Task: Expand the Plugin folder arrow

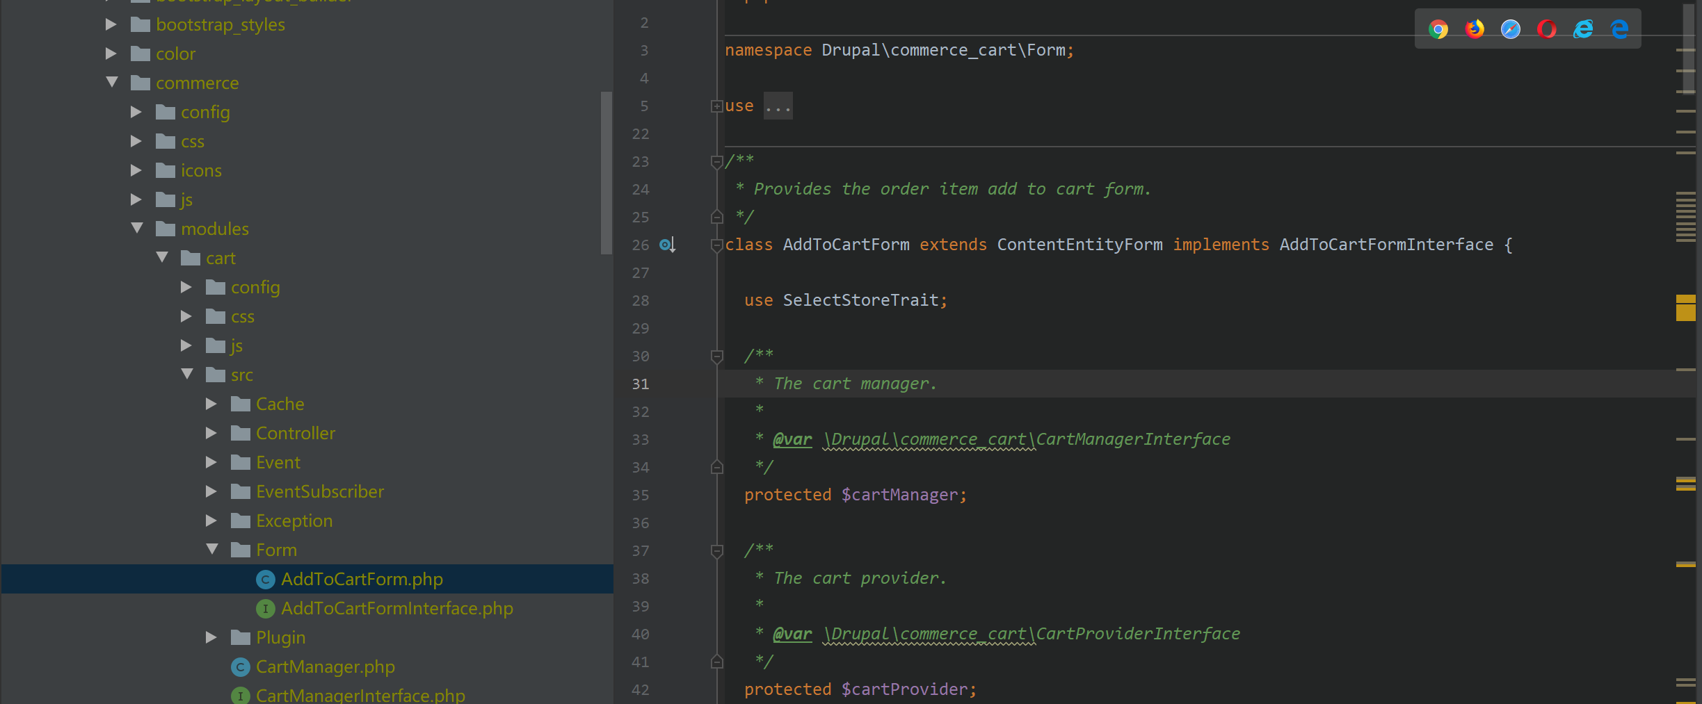Action: point(211,637)
